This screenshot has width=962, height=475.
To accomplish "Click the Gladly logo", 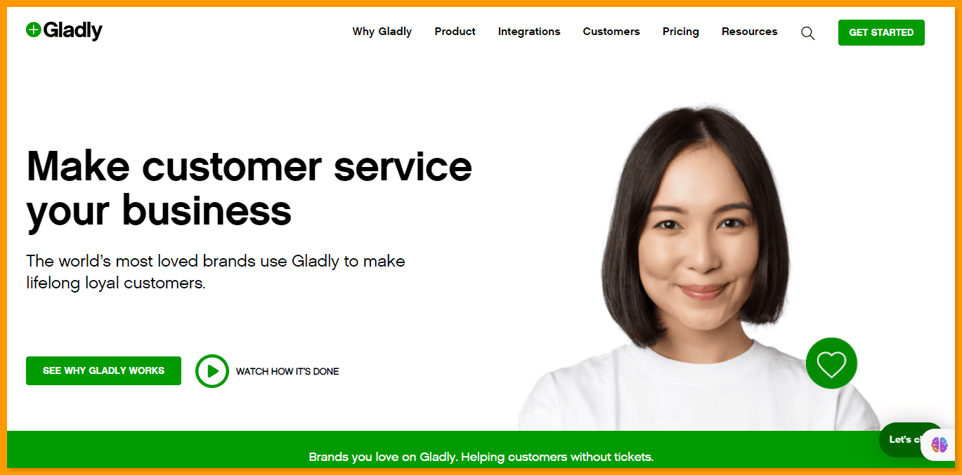I will (x=64, y=30).
